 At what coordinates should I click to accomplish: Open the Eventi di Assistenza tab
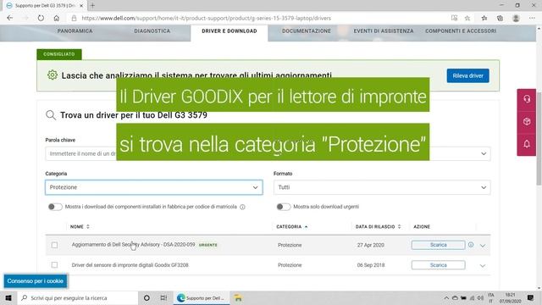(384, 30)
